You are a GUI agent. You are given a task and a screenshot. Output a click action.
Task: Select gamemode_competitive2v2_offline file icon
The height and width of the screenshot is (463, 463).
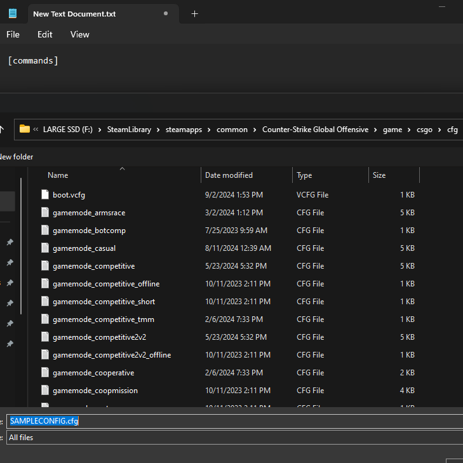click(45, 354)
